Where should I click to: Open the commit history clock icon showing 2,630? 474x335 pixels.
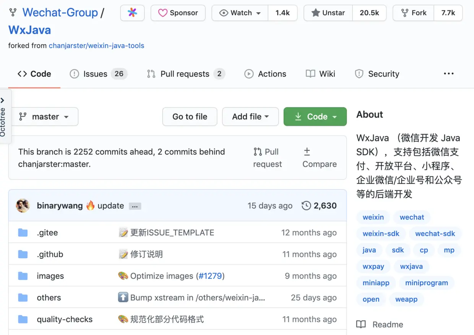click(306, 206)
